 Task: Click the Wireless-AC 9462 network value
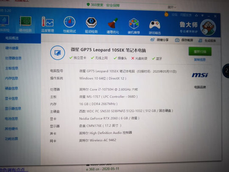point(98,140)
